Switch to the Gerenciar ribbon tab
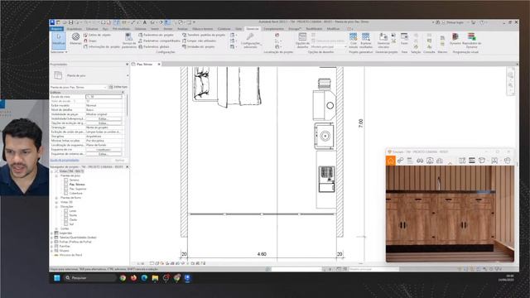This screenshot has width=530, height=298. click(x=252, y=29)
